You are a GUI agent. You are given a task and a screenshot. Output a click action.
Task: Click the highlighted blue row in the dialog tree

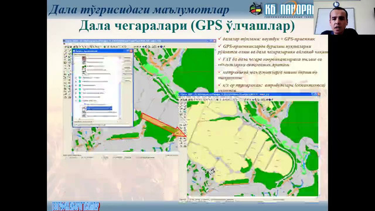[99, 108]
